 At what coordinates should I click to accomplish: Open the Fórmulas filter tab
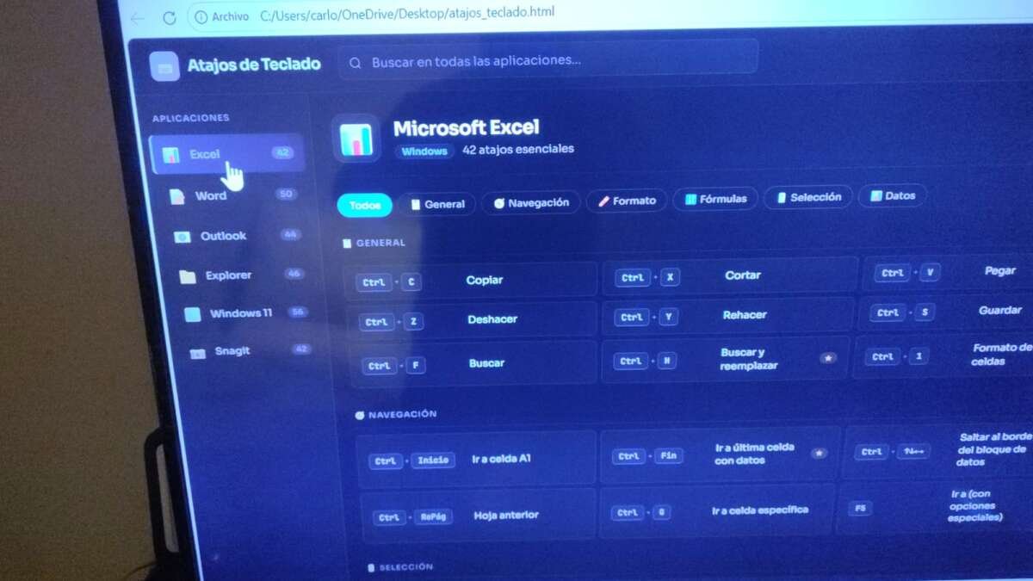pos(715,199)
